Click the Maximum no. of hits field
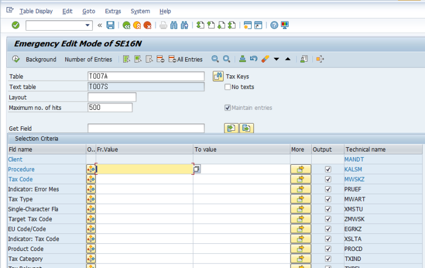 pos(110,108)
